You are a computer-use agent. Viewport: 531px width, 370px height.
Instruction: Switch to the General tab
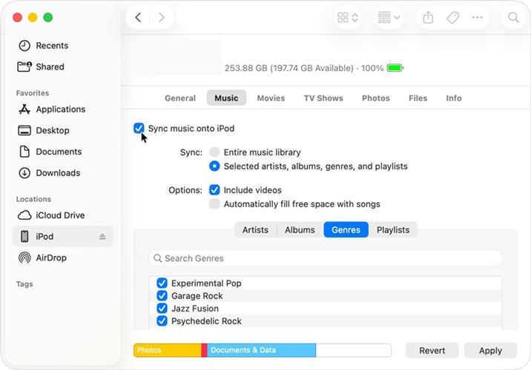pos(180,98)
